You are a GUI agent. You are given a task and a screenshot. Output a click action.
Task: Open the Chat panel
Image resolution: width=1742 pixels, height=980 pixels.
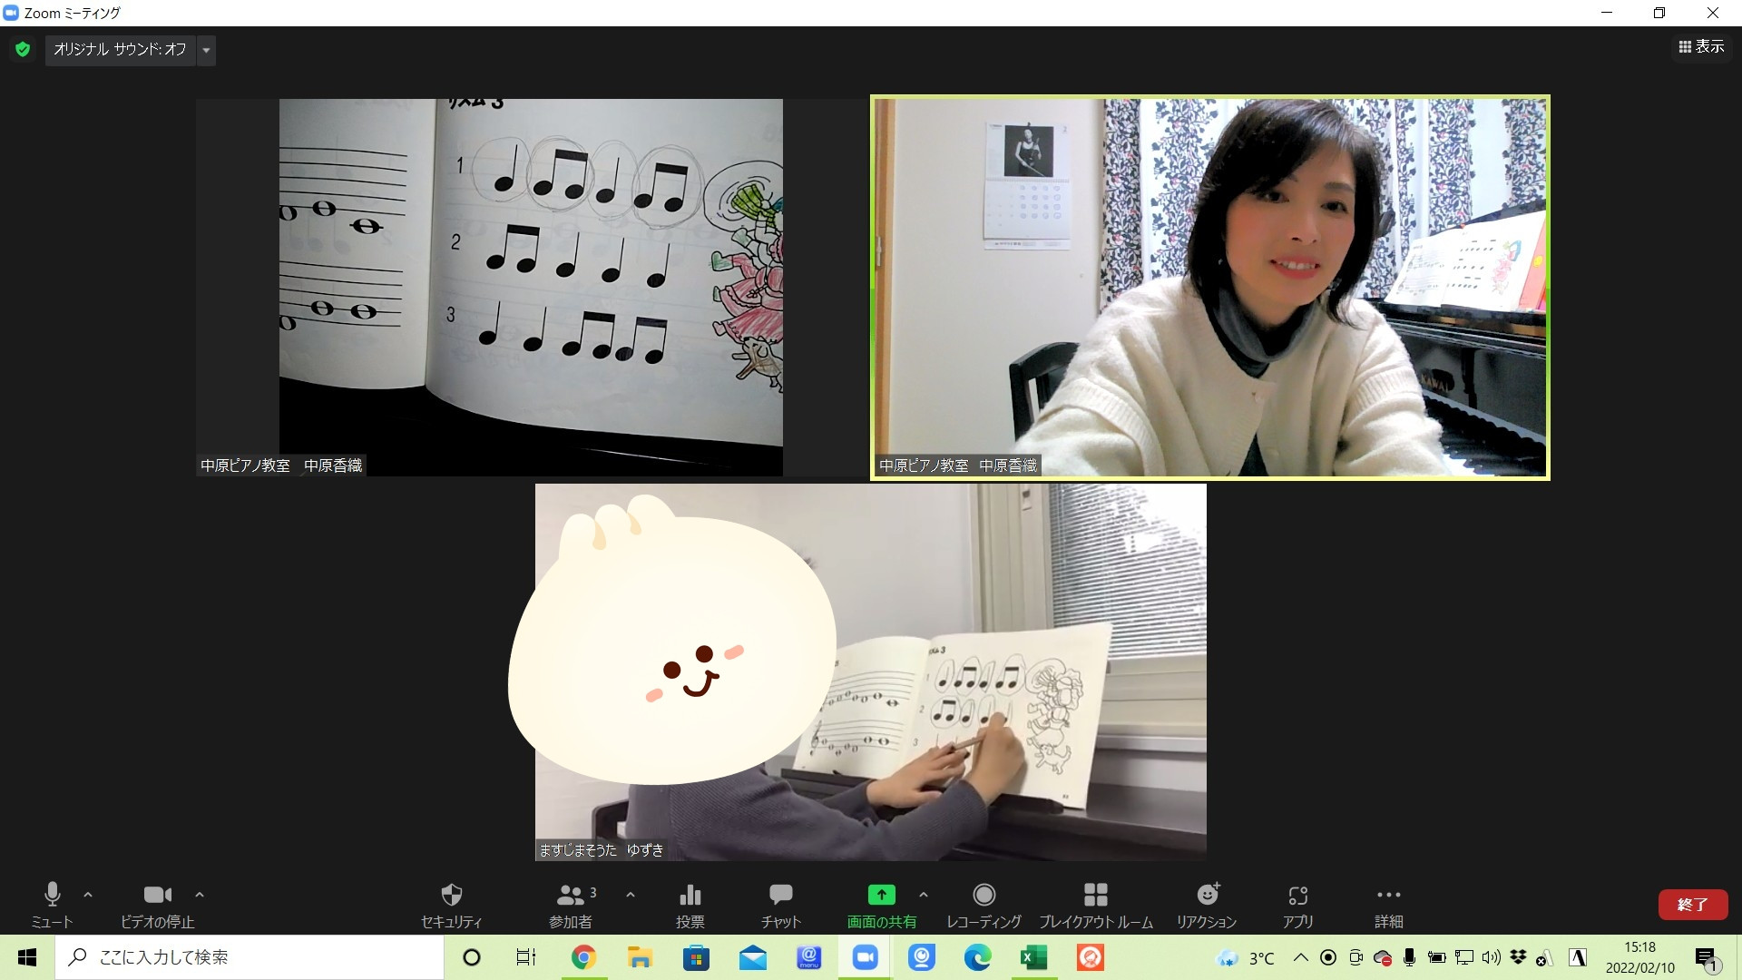point(780,896)
